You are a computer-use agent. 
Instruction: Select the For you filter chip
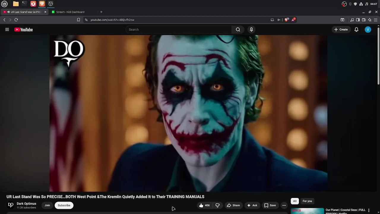coord(307,201)
